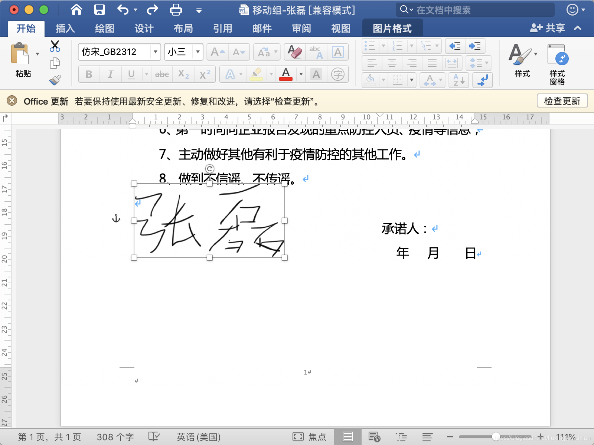Switch to the 插入 ribbon tab
594x445 pixels.
click(x=65, y=28)
